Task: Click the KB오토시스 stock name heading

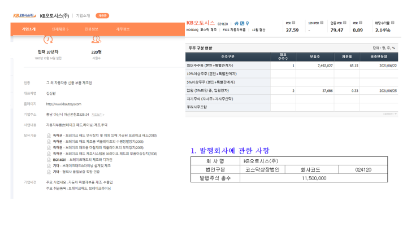Action: [x=201, y=23]
